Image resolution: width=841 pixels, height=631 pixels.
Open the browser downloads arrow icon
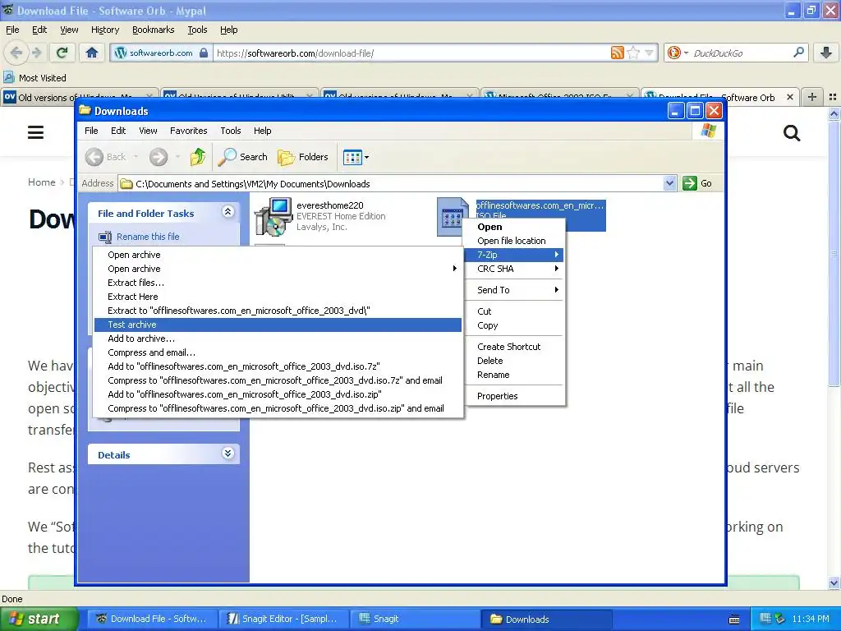[826, 53]
